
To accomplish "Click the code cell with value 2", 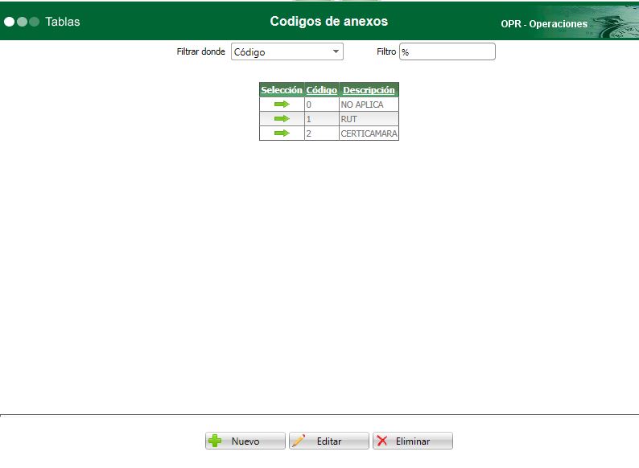I will pyautogui.click(x=322, y=133).
